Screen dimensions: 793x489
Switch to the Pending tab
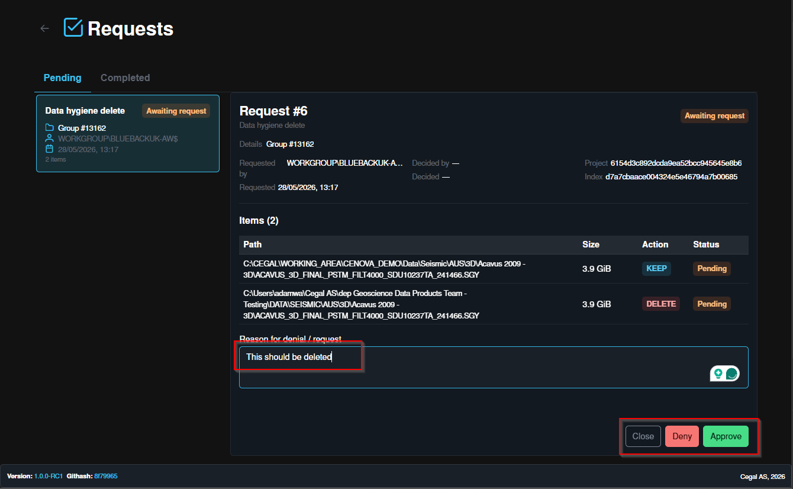point(63,78)
